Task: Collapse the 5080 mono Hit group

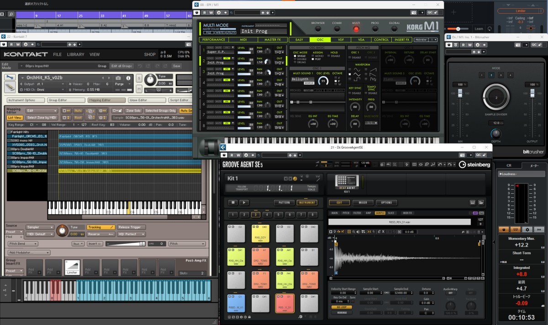Action: (9, 140)
